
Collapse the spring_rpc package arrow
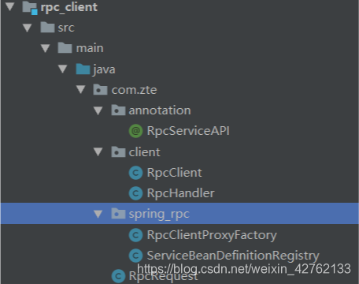tap(98, 214)
